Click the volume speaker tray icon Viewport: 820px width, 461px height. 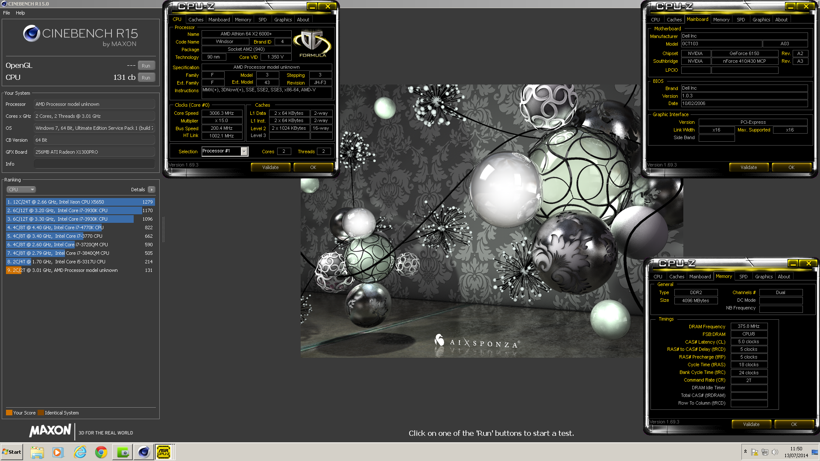coord(775,452)
